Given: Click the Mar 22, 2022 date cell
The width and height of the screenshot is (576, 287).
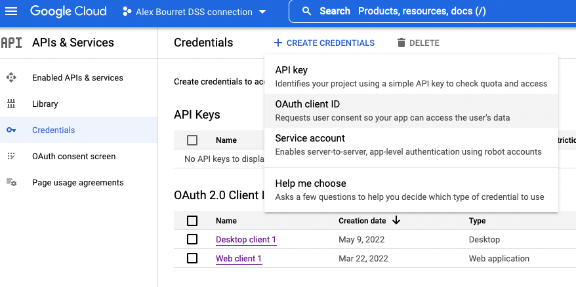Looking at the screenshot, I should 363,258.
